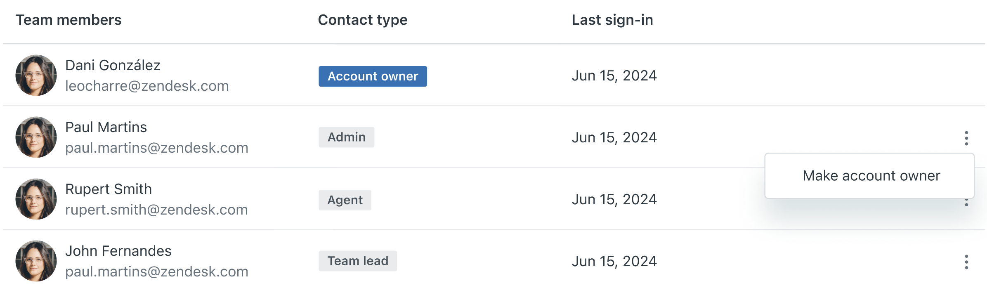Viewport: 987px width, 288px height.
Task: Click the Team lead badge
Action: (x=358, y=261)
